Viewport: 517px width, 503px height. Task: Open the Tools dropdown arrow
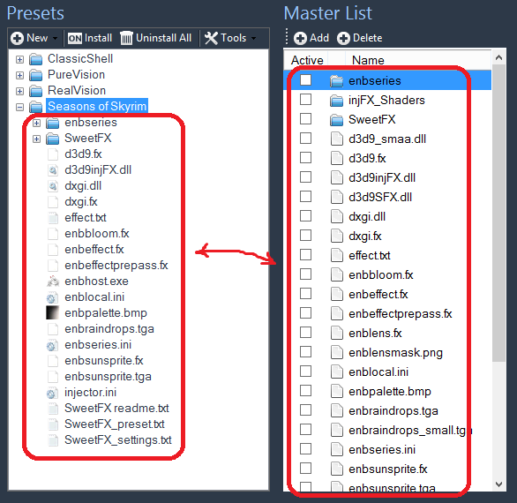tap(253, 39)
